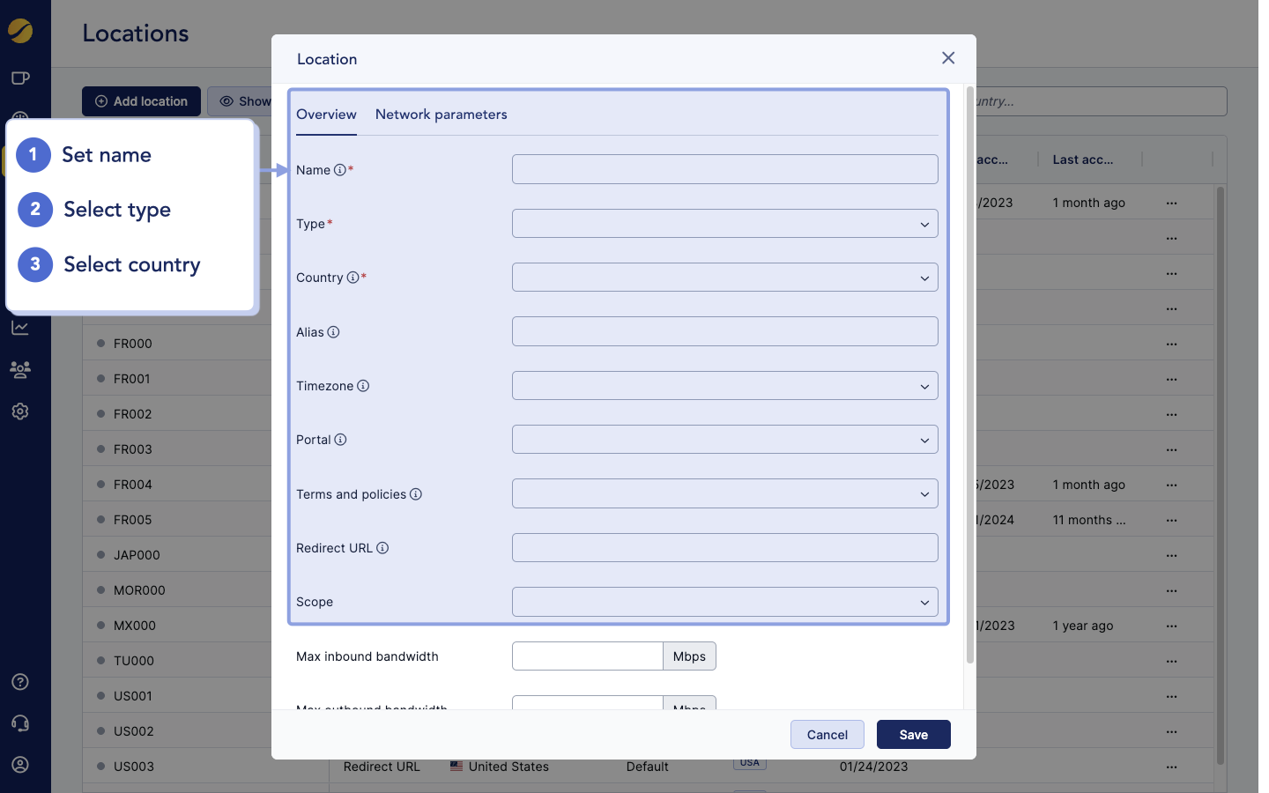Select the Overview tab
The height and width of the screenshot is (793, 1269).
(x=326, y=114)
